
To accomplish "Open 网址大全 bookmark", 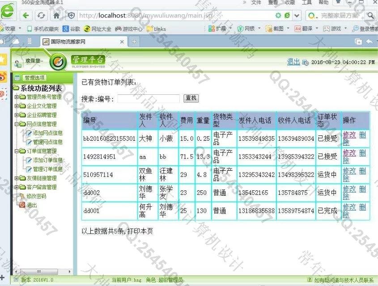I will tap(98, 29).
